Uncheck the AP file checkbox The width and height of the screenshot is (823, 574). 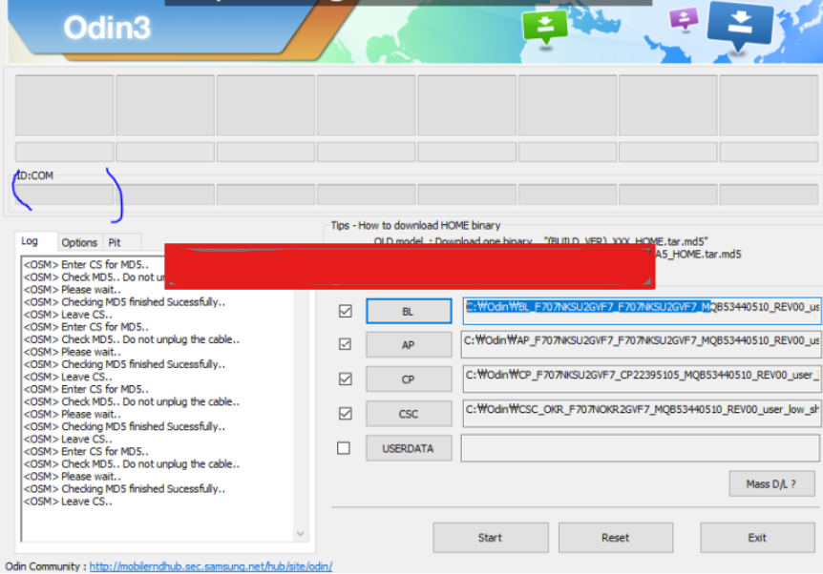345,344
